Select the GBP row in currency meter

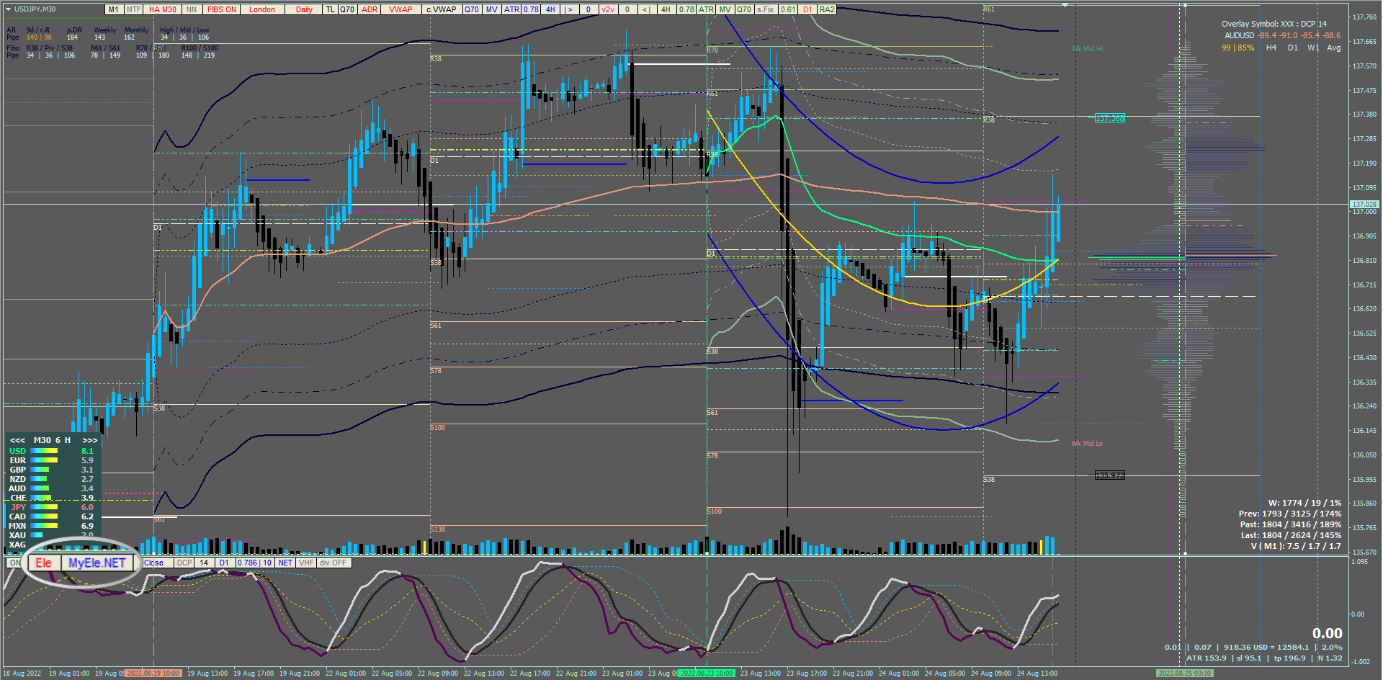[x=50, y=470]
